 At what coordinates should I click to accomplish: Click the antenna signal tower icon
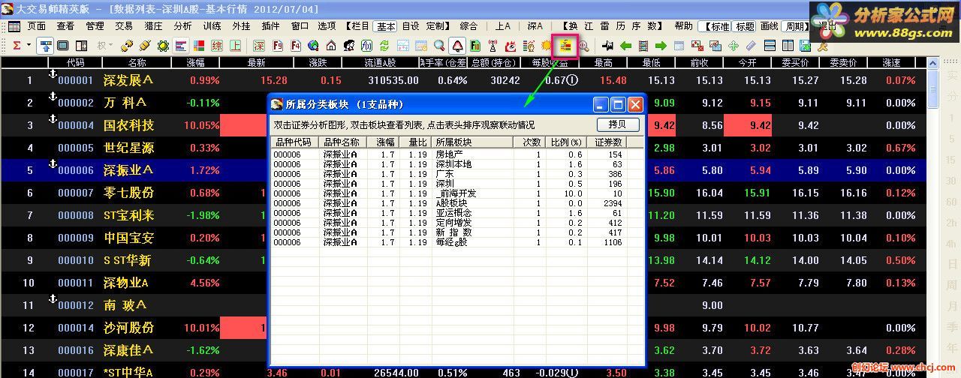coord(493,46)
